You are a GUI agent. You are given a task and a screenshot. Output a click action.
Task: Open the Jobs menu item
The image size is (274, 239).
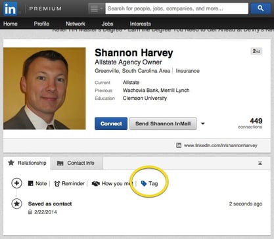(107, 24)
